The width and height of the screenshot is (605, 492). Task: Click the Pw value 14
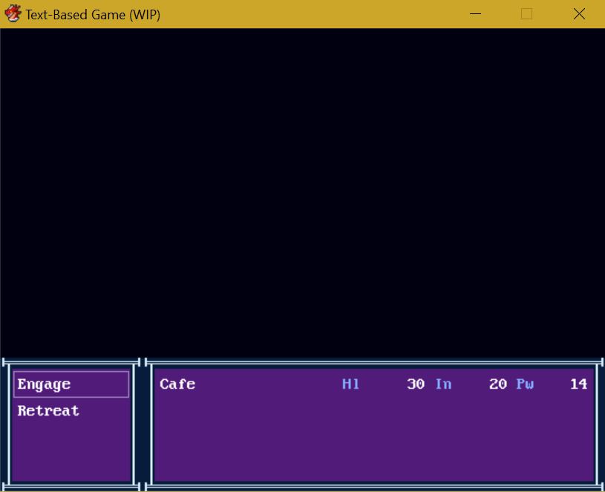click(x=579, y=384)
